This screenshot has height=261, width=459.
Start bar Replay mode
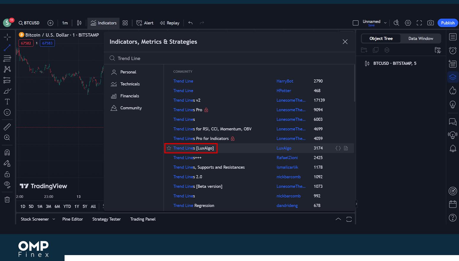coord(170,23)
